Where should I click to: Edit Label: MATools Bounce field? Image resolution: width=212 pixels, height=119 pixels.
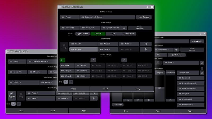click(x=107, y=17)
